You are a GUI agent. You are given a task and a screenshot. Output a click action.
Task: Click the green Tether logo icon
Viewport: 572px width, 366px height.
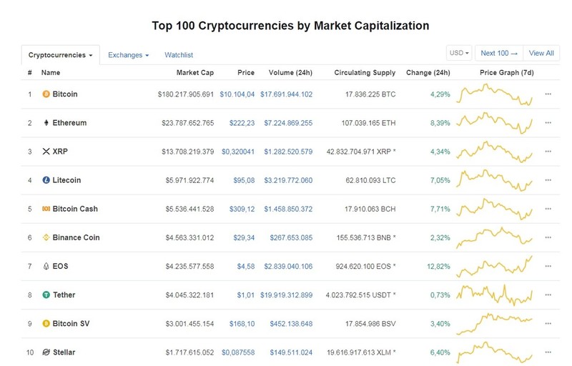point(46,295)
